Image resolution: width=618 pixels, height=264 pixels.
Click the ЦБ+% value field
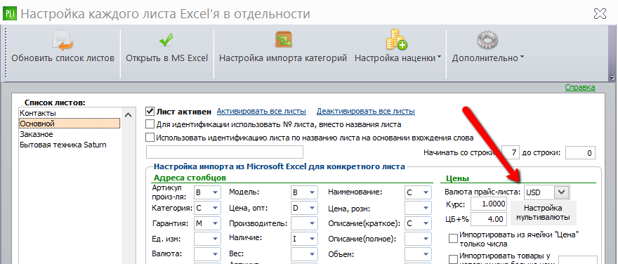tap(488, 218)
